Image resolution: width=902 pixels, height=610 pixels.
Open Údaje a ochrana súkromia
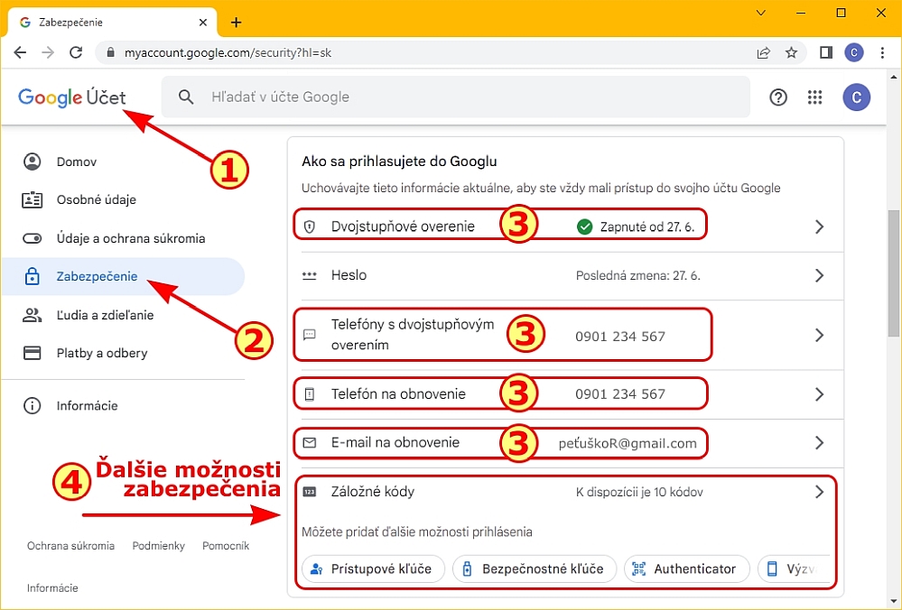(x=124, y=238)
